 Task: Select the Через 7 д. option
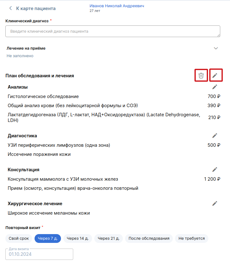(x=48, y=238)
